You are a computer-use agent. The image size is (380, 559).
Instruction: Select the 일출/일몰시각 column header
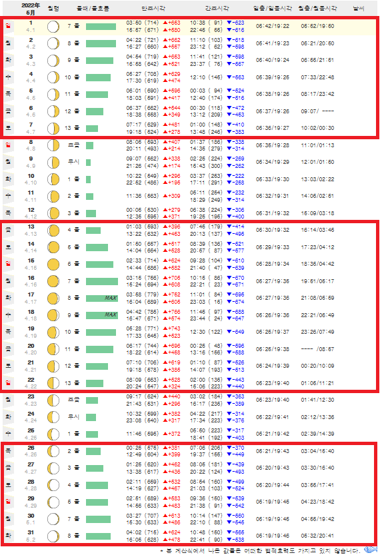(x=273, y=8)
